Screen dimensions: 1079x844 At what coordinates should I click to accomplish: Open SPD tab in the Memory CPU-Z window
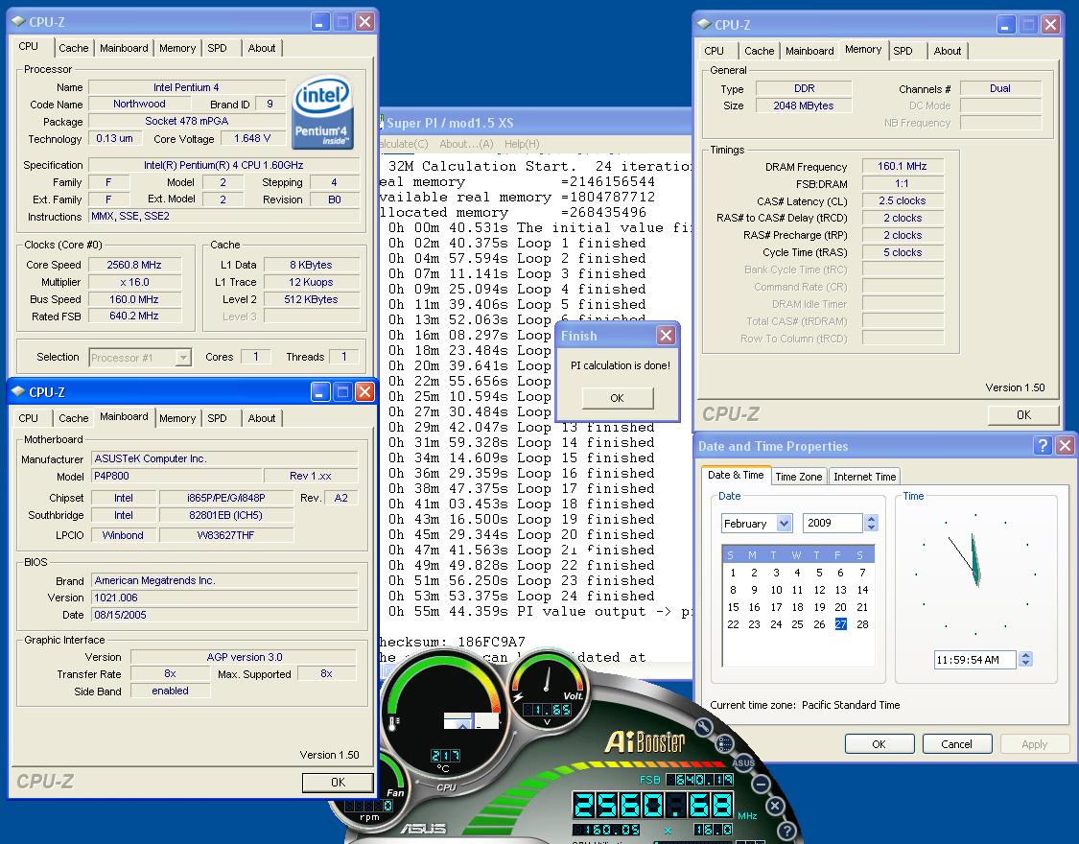pos(903,51)
